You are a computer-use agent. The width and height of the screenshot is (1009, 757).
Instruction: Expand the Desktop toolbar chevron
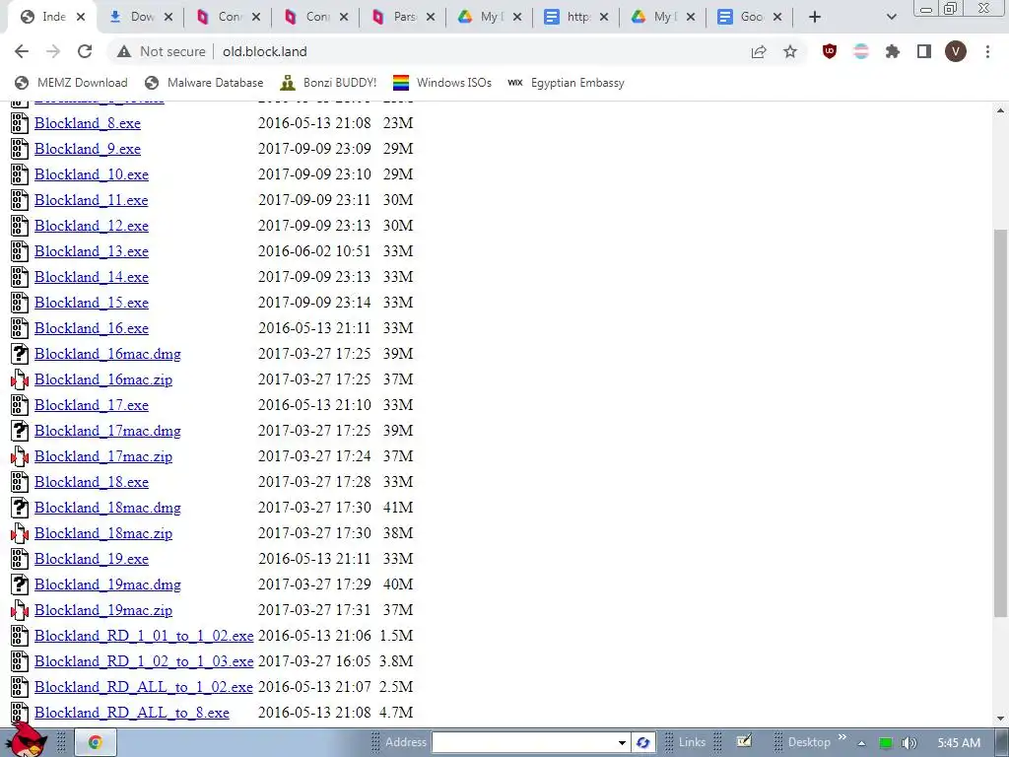[841, 737]
